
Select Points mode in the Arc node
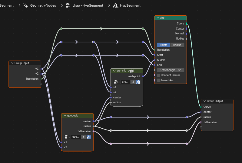click(164, 45)
